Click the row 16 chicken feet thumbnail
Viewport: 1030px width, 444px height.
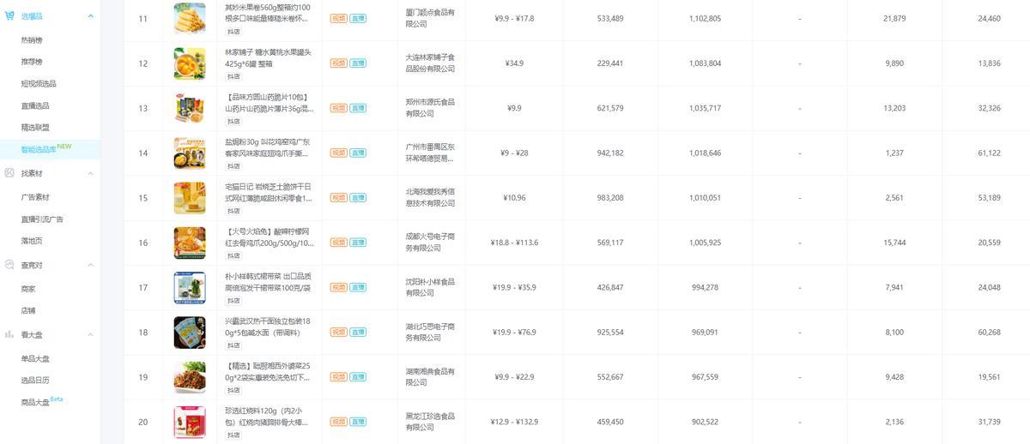[x=190, y=243]
